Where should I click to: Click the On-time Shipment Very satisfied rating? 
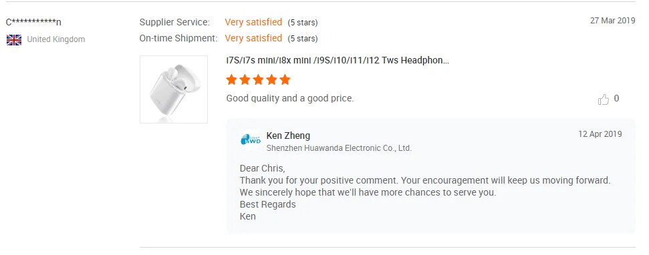(253, 38)
